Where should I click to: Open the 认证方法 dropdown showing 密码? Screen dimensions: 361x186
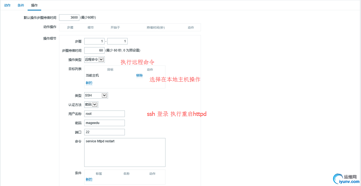[91, 104]
